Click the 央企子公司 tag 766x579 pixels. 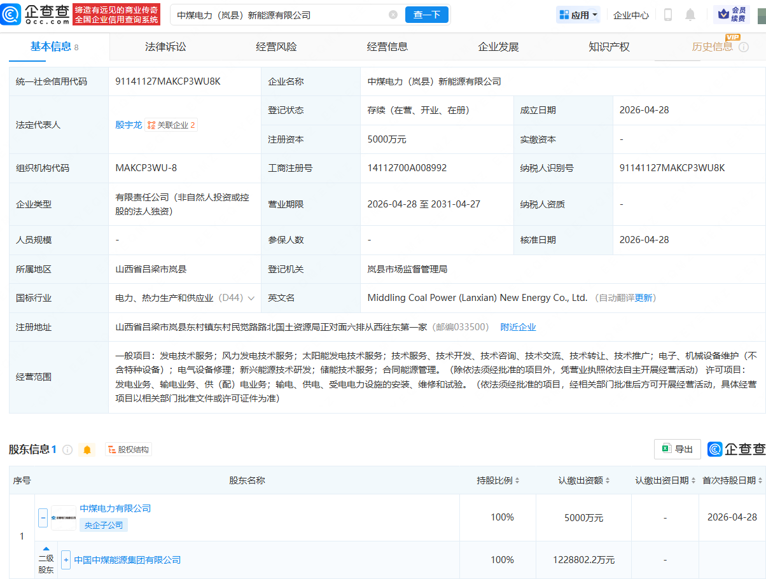pos(104,525)
